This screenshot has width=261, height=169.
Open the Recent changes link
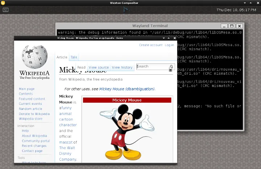coord(34,146)
